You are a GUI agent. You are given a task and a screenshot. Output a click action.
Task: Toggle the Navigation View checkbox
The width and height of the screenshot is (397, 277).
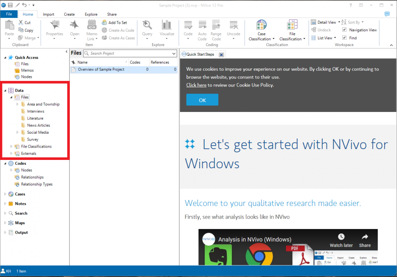(344, 30)
